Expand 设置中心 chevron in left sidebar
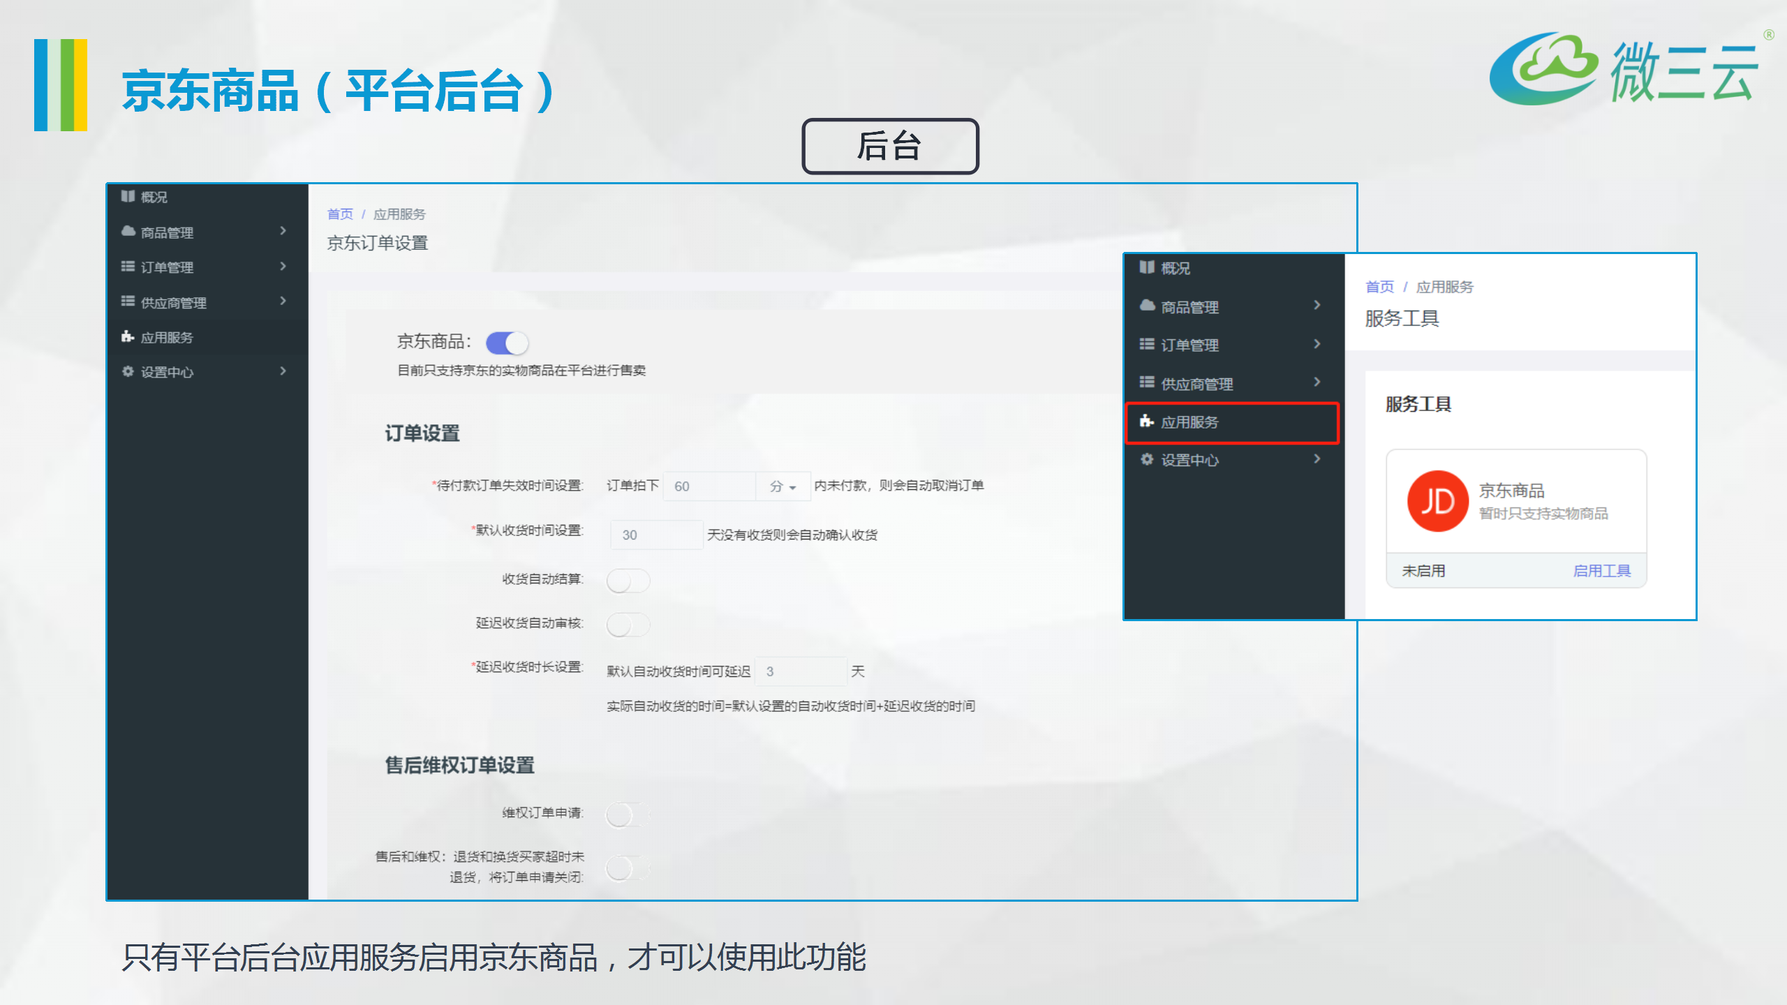 (283, 371)
